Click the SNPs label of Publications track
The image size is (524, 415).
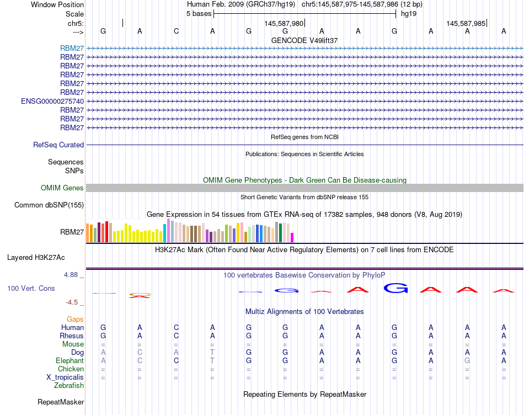point(74,171)
